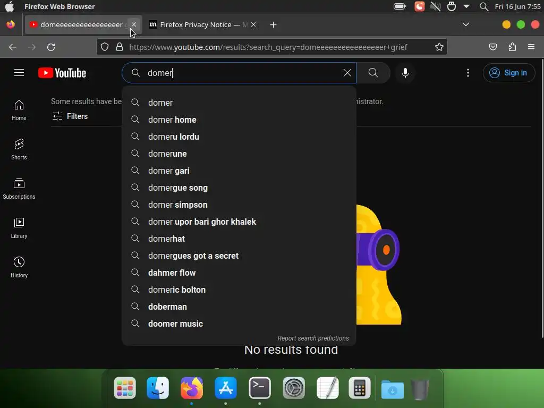
Task: Choose 'domergues got a secret' suggestion
Action: coord(239,256)
